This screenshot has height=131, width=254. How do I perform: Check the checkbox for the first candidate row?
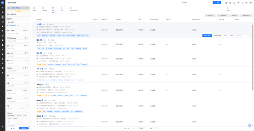click(x=34, y=30)
